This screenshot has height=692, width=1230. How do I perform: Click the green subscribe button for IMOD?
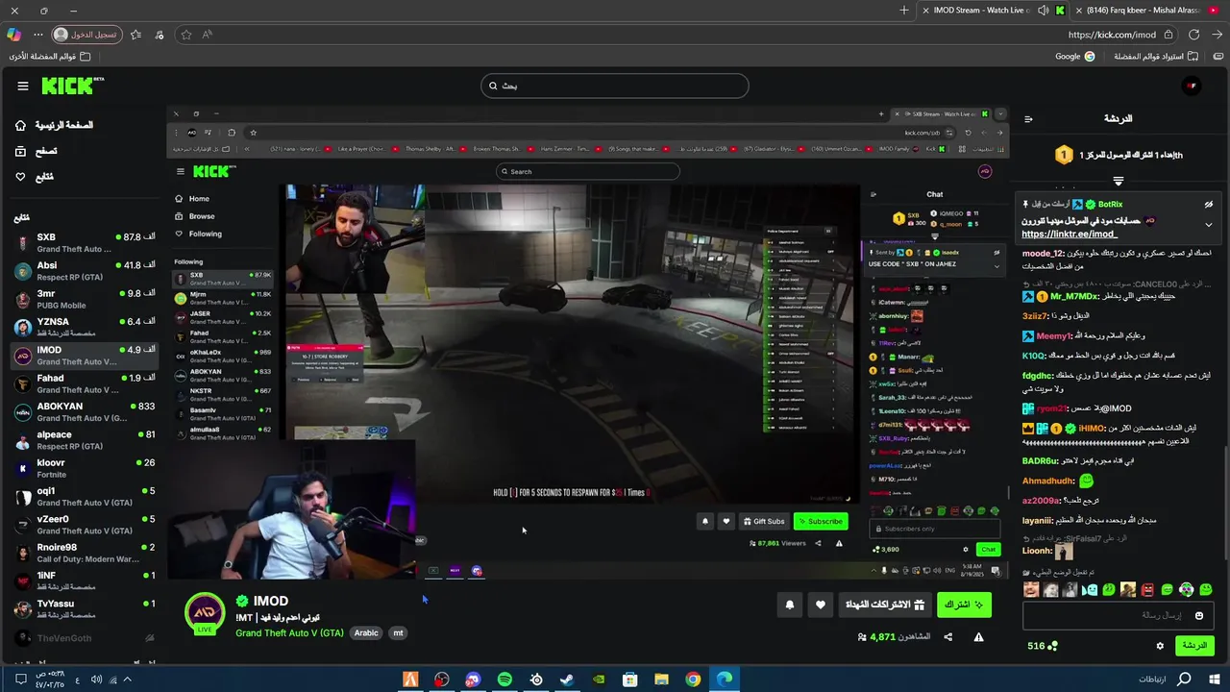click(x=964, y=605)
